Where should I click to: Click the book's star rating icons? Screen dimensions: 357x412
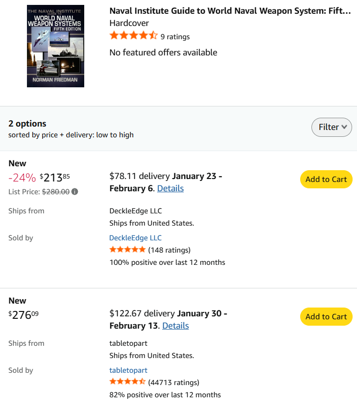pos(133,36)
